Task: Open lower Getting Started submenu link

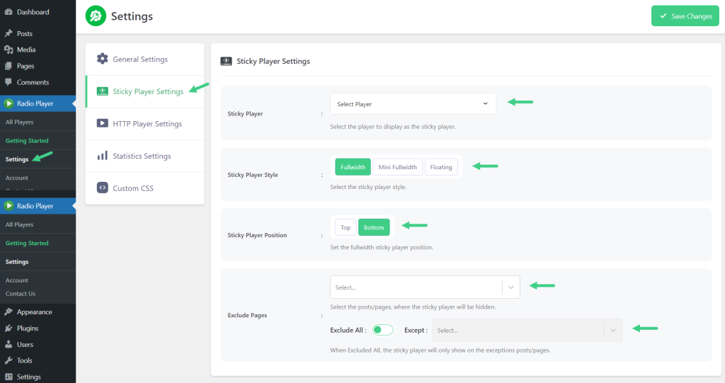Action: (27, 243)
